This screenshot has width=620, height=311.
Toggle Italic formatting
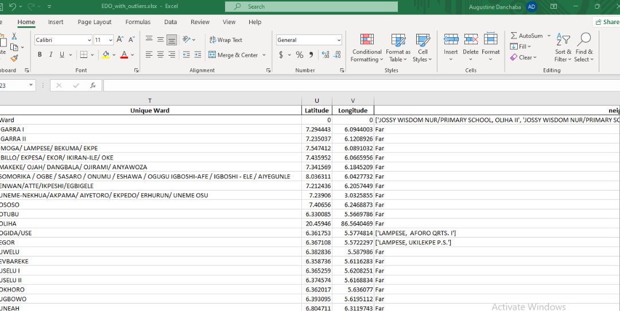click(51, 55)
